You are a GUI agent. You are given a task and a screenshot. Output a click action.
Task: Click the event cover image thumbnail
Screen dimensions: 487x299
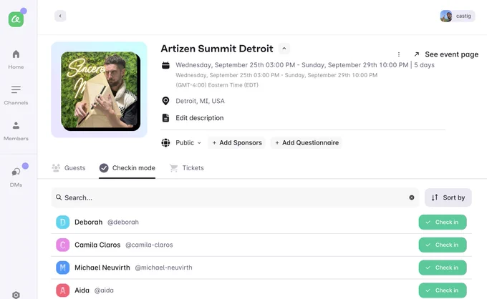point(101,91)
